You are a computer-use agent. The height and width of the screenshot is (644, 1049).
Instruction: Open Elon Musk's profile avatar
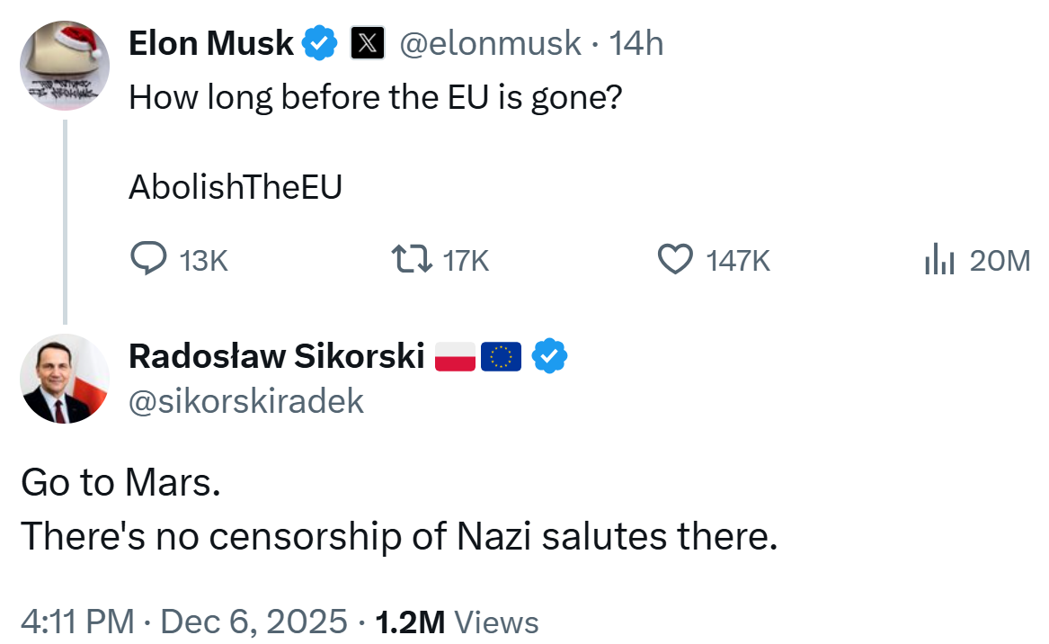[64, 66]
